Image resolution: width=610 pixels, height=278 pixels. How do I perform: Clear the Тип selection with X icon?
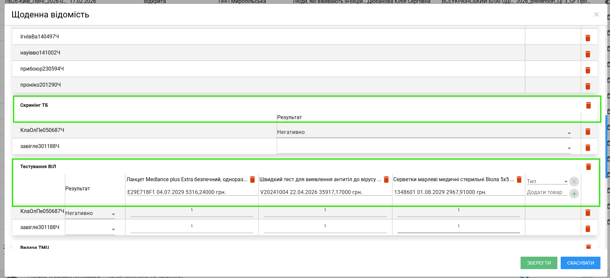[574, 182]
